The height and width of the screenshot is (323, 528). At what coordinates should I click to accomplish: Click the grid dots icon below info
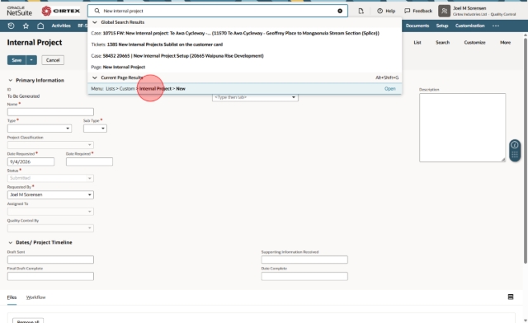[515, 155]
